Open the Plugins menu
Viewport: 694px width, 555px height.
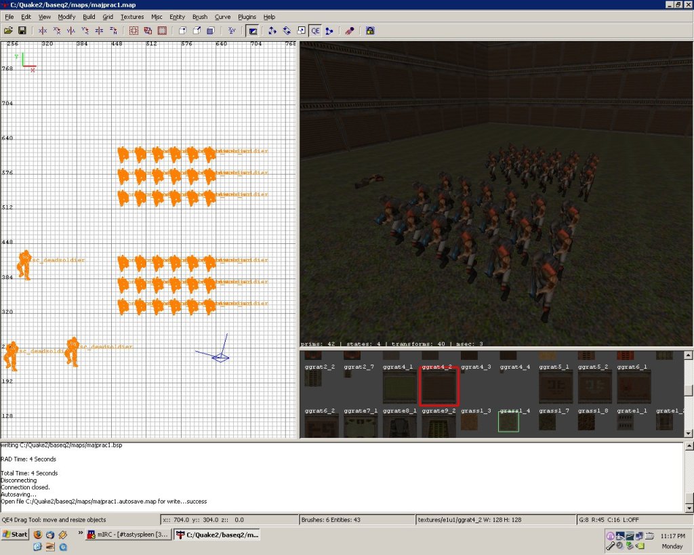[x=247, y=16]
